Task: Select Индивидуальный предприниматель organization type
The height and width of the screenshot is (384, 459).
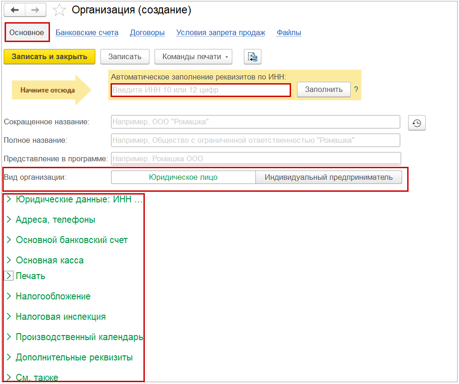Action: click(329, 177)
